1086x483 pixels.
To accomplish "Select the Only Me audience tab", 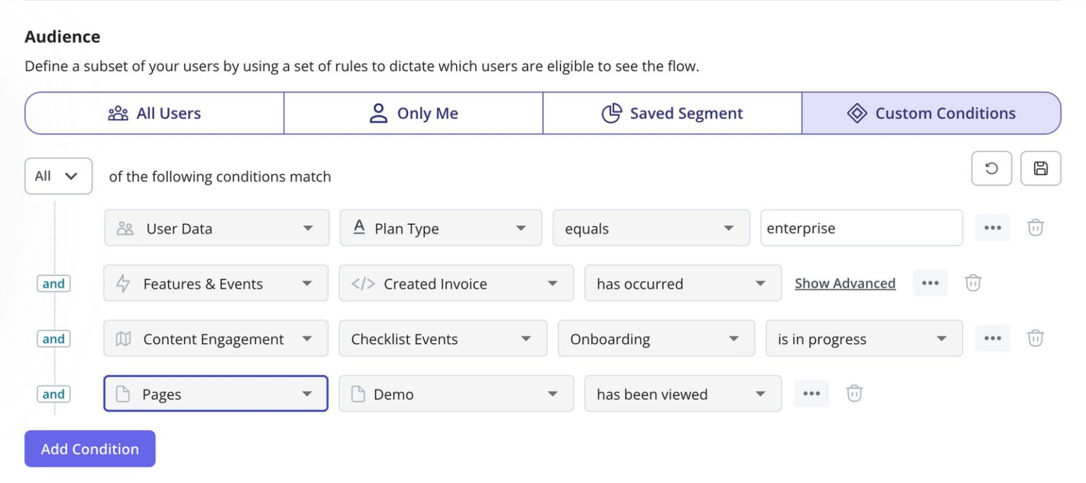I will click(x=413, y=113).
